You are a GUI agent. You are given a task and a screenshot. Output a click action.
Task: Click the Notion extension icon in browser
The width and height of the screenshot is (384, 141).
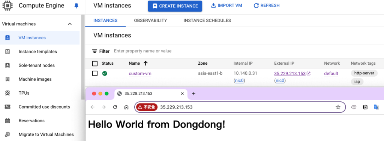(x=365, y=107)
